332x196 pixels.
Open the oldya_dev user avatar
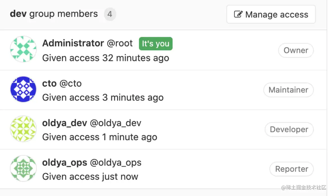(23, 129)
